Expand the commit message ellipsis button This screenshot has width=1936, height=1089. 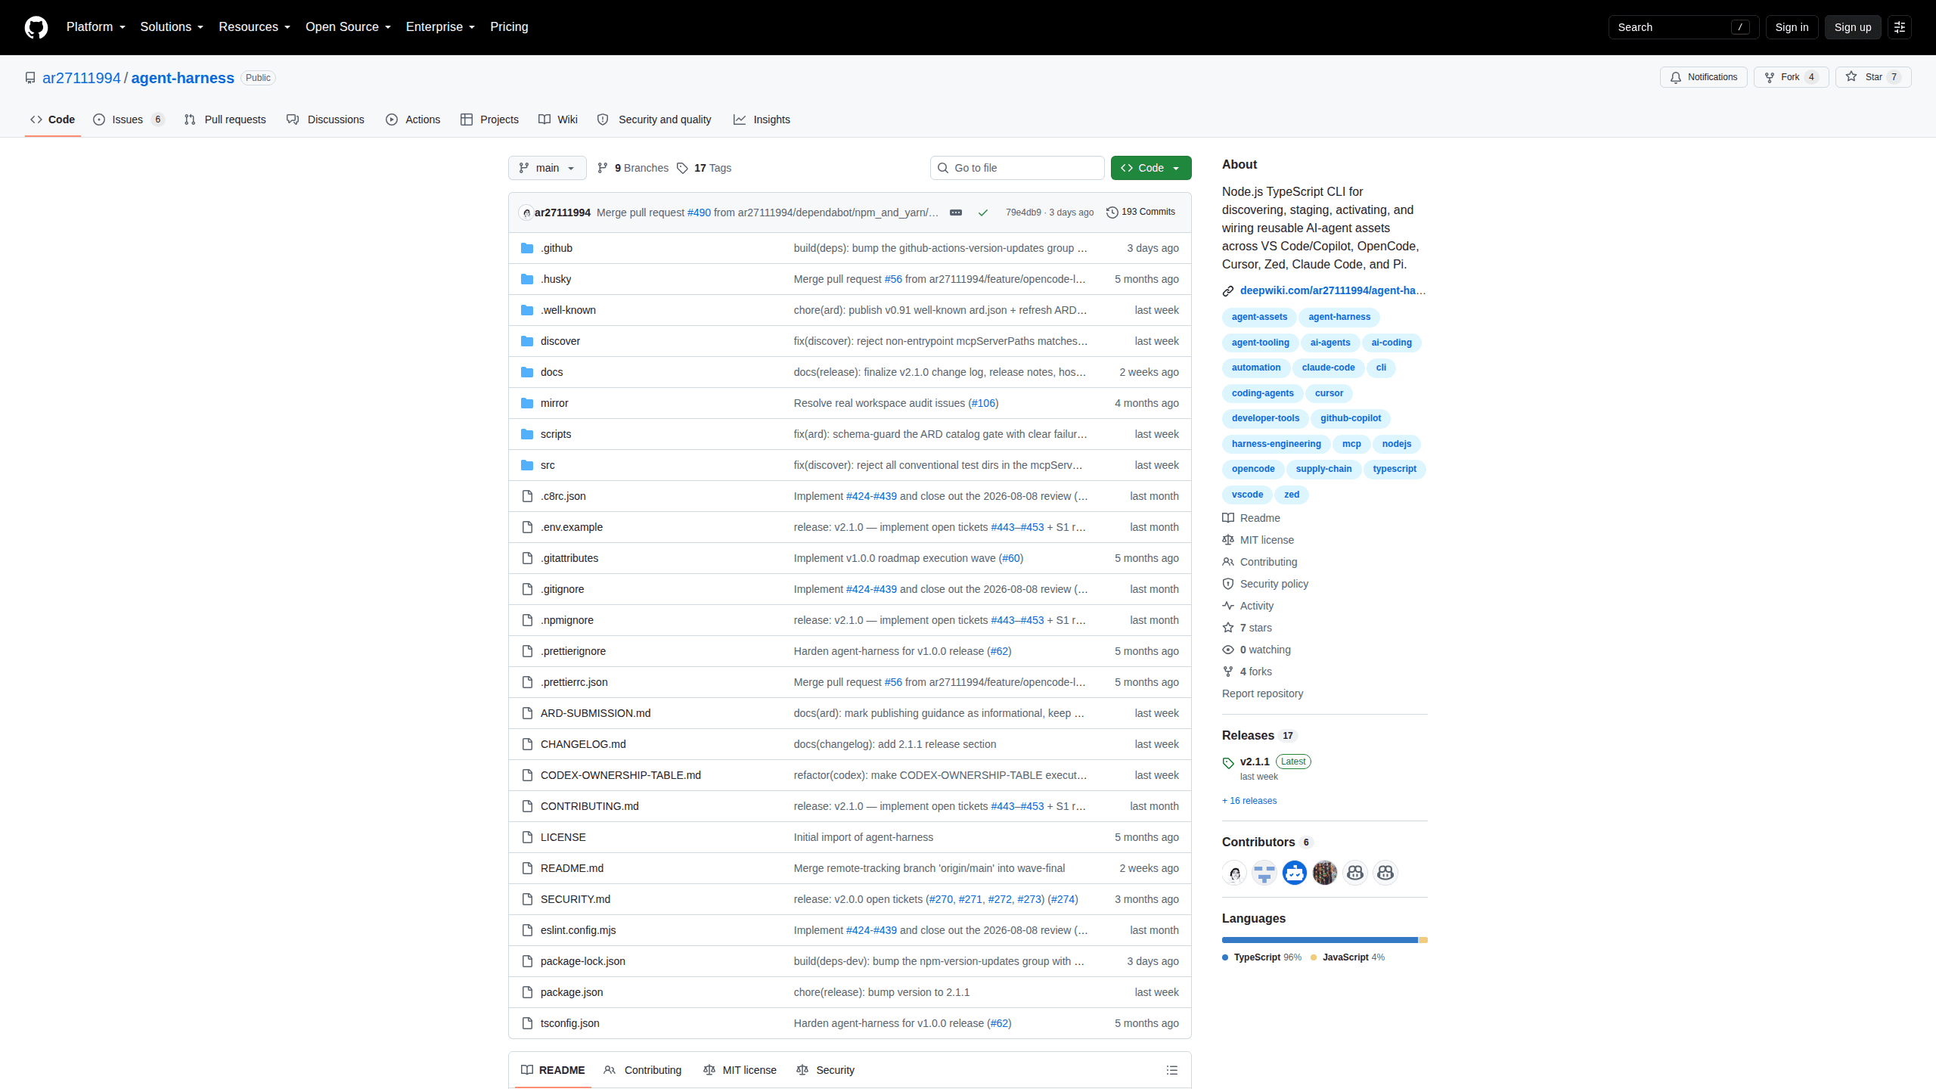(x=956, y=213)
